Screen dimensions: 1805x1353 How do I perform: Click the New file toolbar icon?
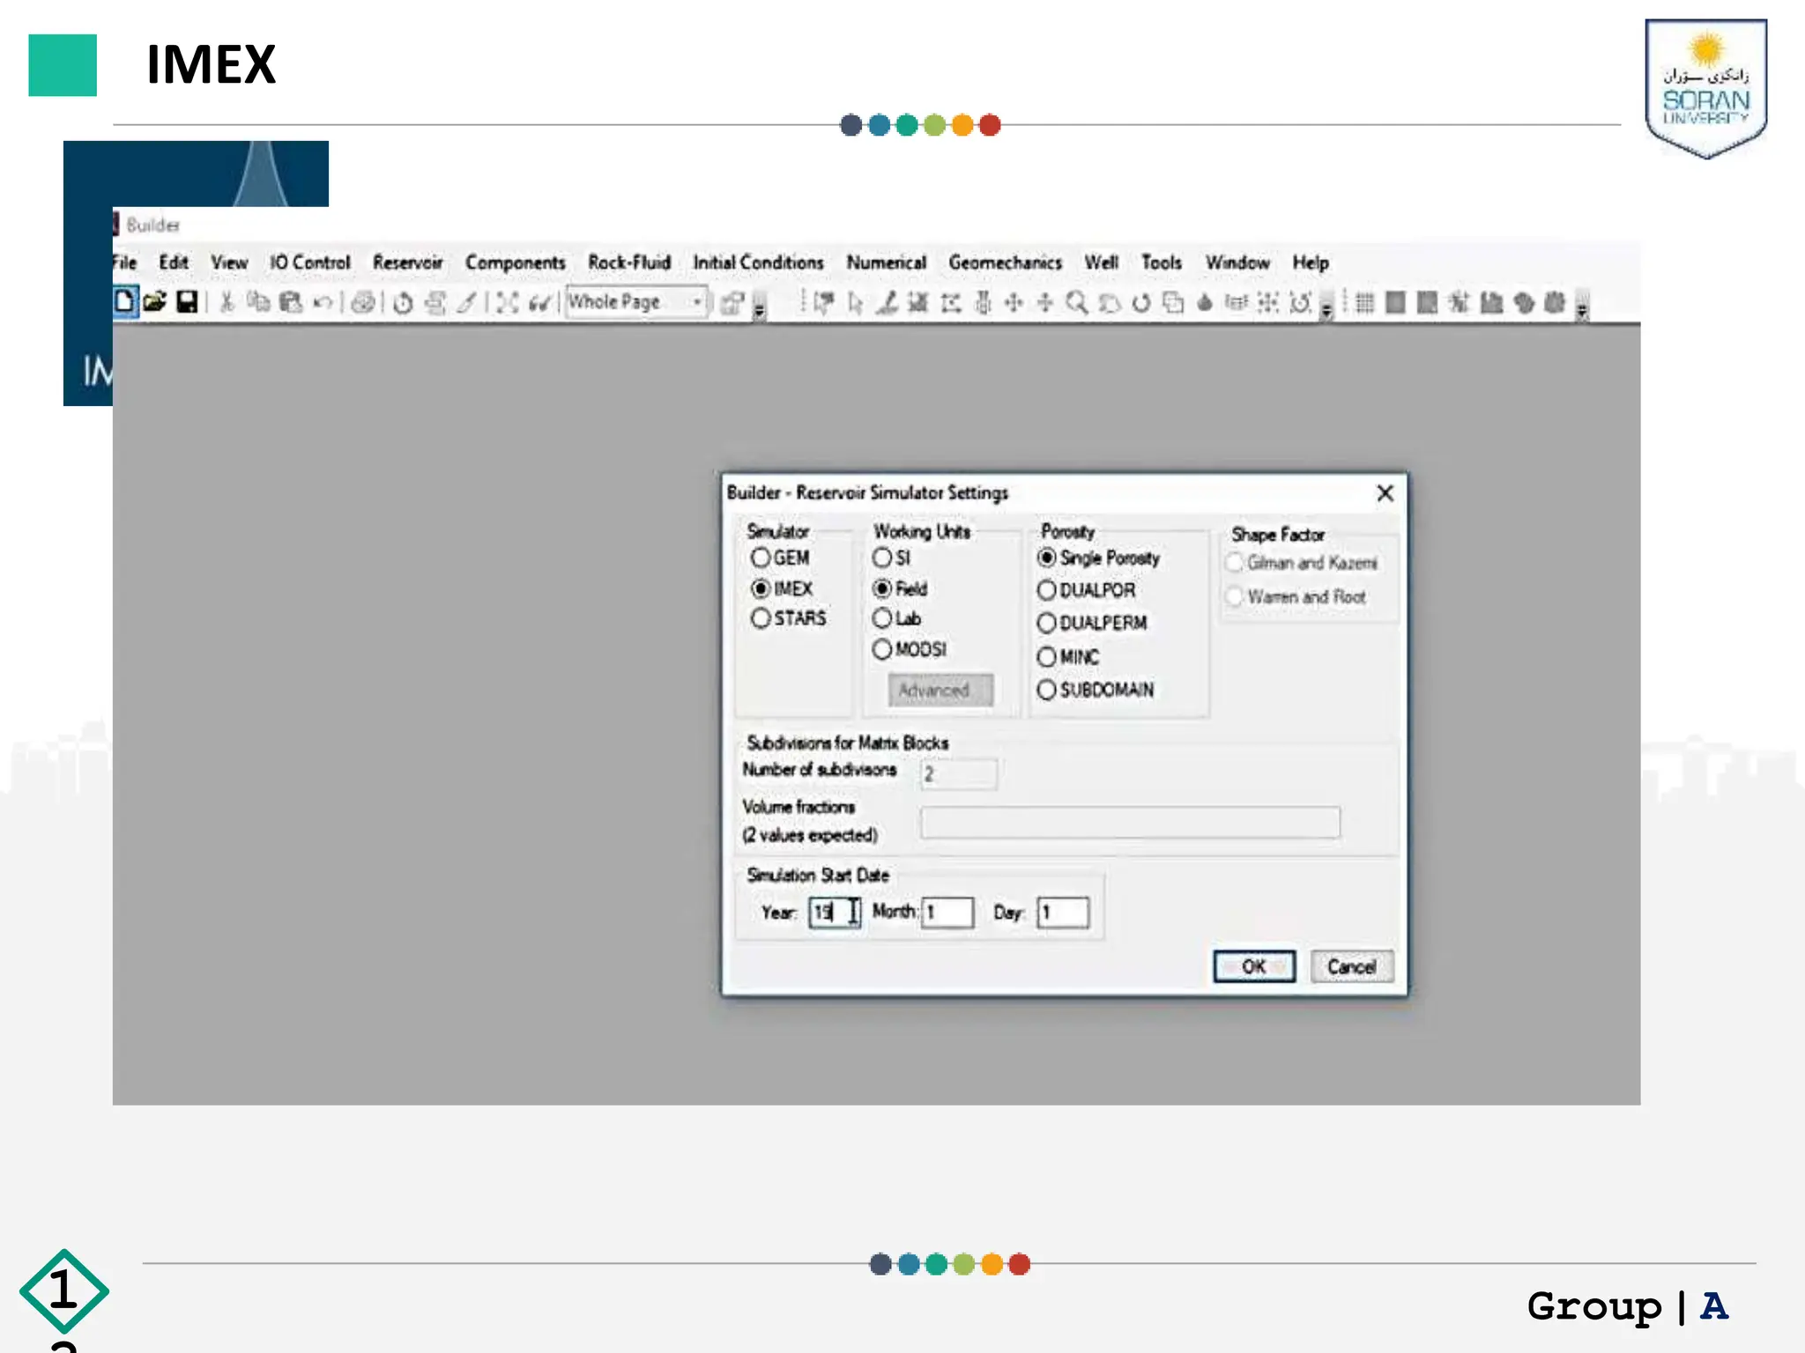click(x=124, y=302)
